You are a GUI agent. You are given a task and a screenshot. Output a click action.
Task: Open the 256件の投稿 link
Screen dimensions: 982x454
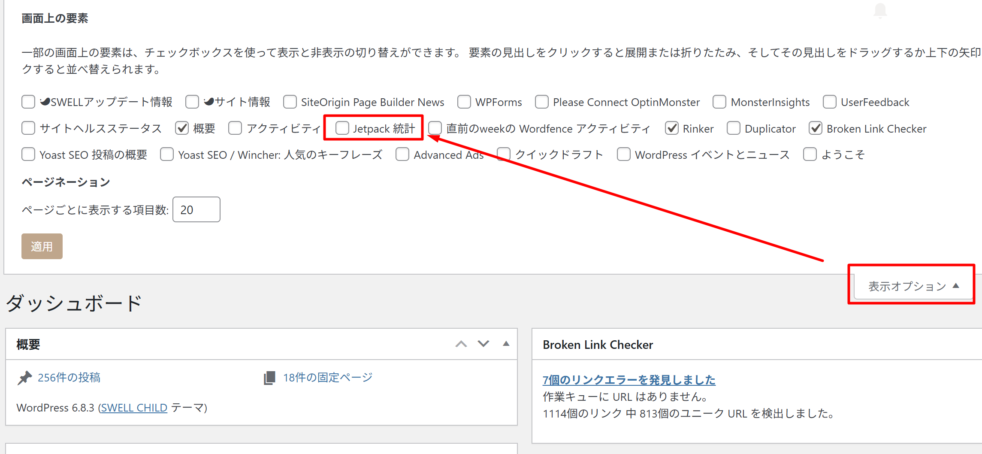tap(69, 378)
